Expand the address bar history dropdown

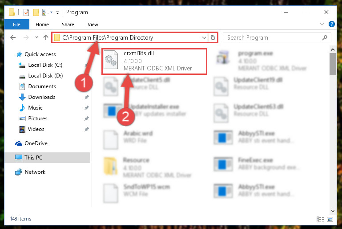204,37
